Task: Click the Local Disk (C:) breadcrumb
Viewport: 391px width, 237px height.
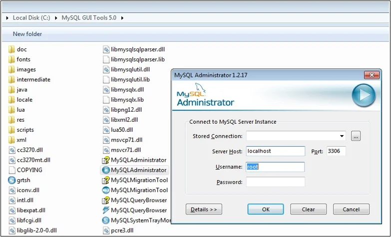Action: point(31,18)
